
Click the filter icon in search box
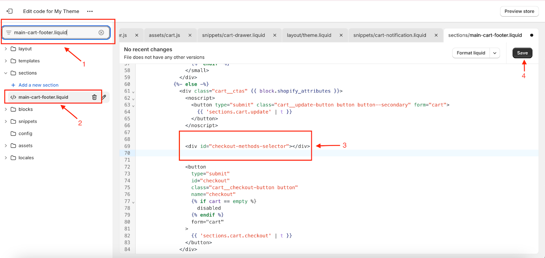[x=9, y=33]
